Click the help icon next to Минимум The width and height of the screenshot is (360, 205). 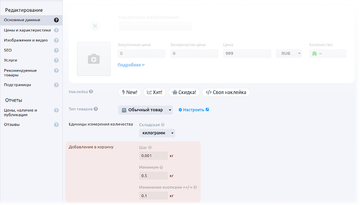pyautogui.click(x=161, y=167)
